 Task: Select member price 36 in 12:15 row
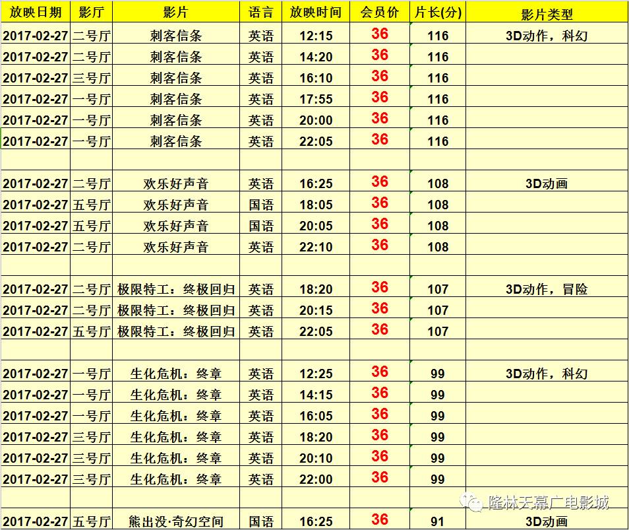[380, 34]
